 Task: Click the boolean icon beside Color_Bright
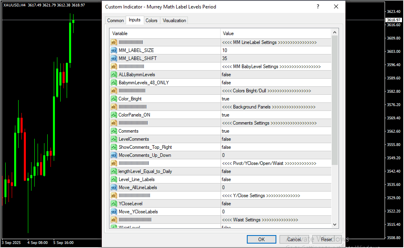(x=114, y=99)
